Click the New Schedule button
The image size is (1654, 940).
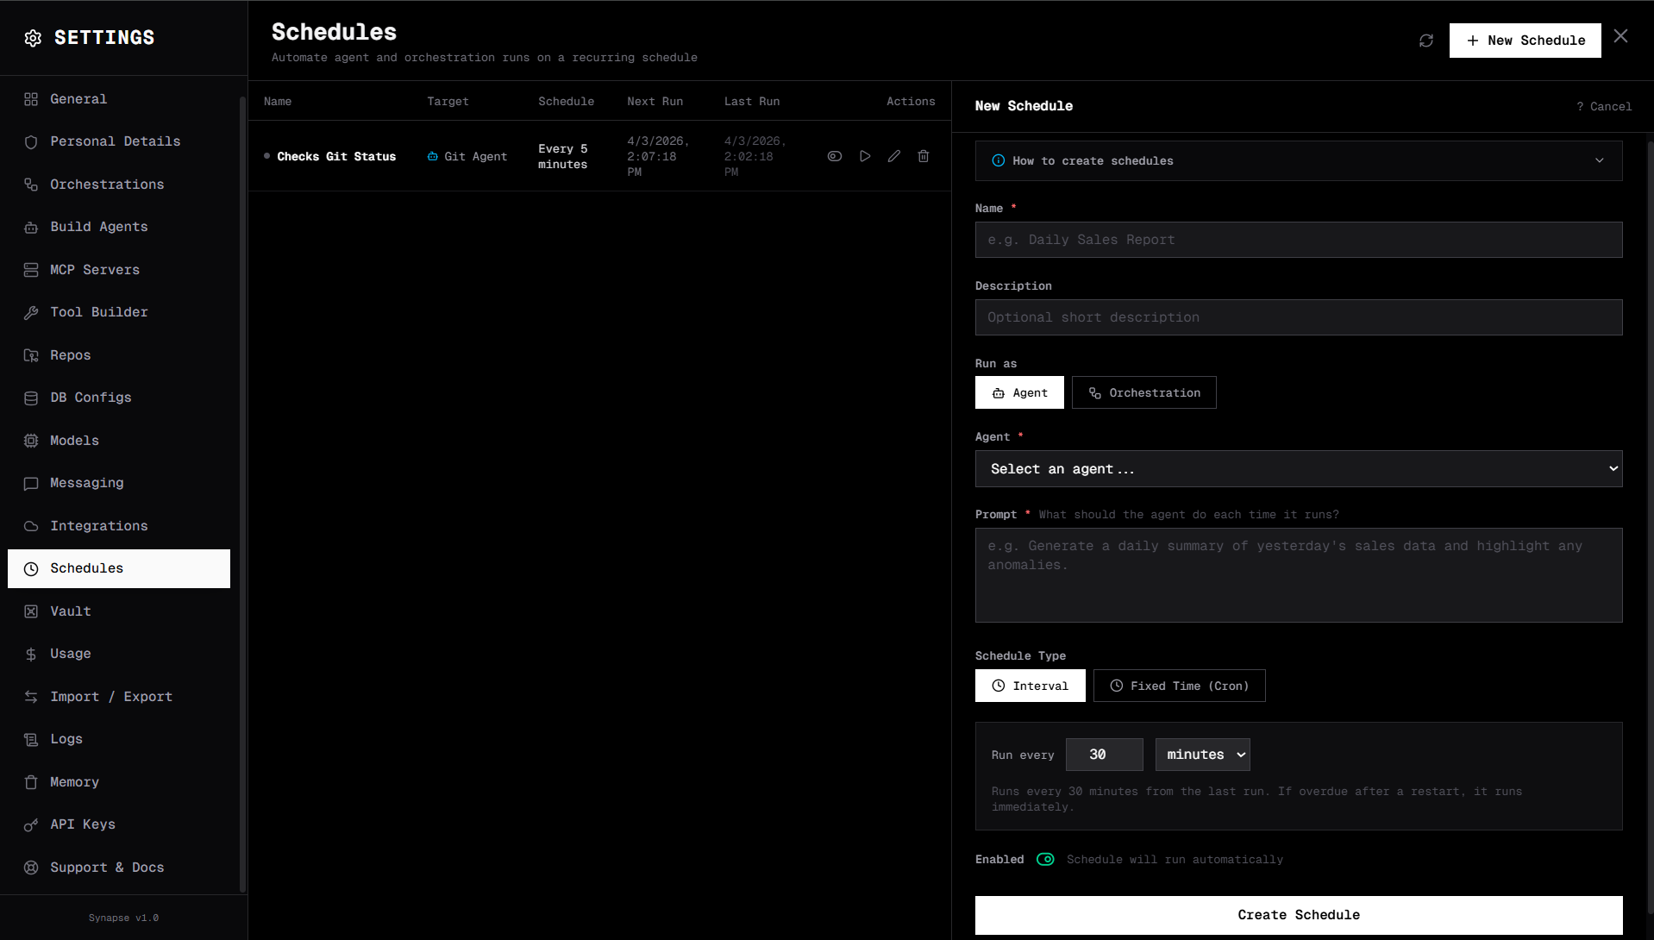point(1525,41)
